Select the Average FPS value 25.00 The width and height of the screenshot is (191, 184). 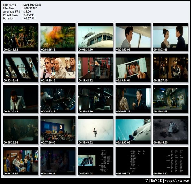pos(27,12)
